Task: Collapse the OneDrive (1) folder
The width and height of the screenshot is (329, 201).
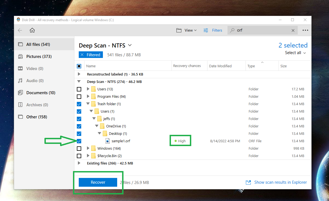Action: [97, 126]
